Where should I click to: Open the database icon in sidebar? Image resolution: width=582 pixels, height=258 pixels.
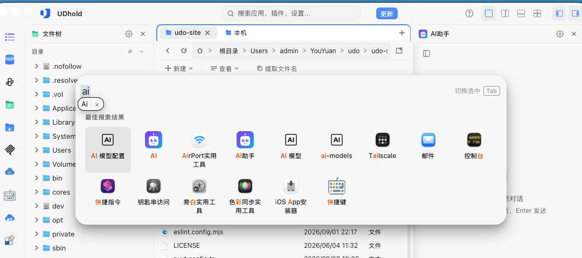(x=10, y=59)
